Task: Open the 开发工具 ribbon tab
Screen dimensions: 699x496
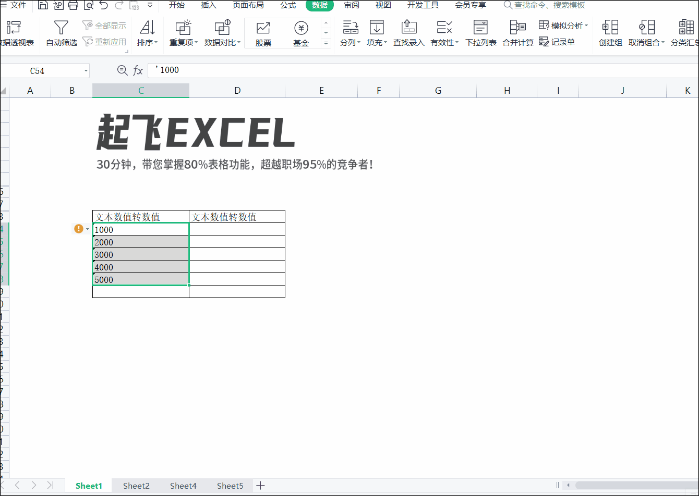Action: point(423,5)
